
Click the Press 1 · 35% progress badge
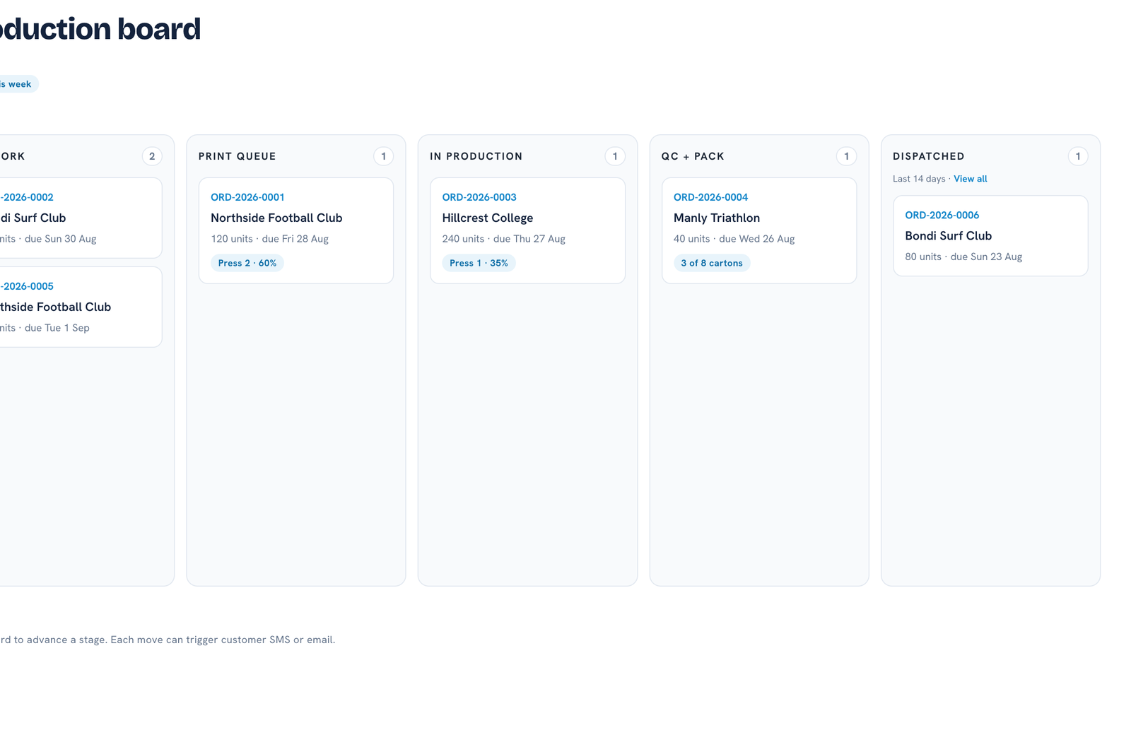coord(479,263)
